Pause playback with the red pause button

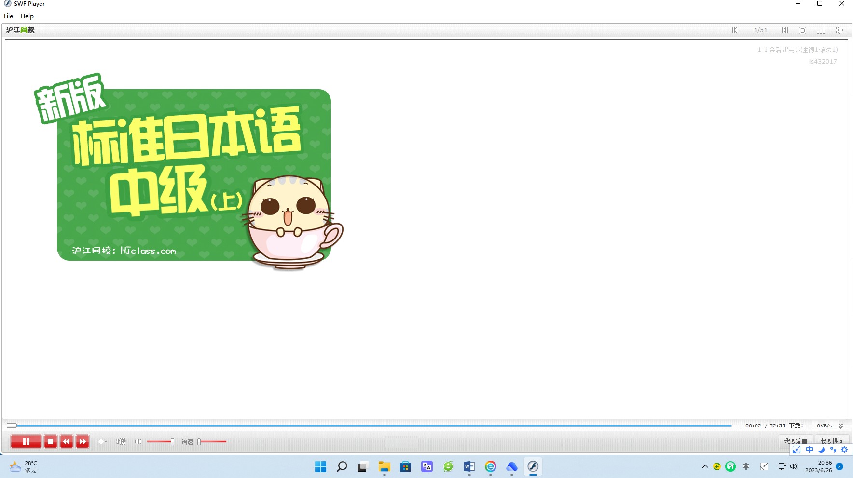click(26, 441)
